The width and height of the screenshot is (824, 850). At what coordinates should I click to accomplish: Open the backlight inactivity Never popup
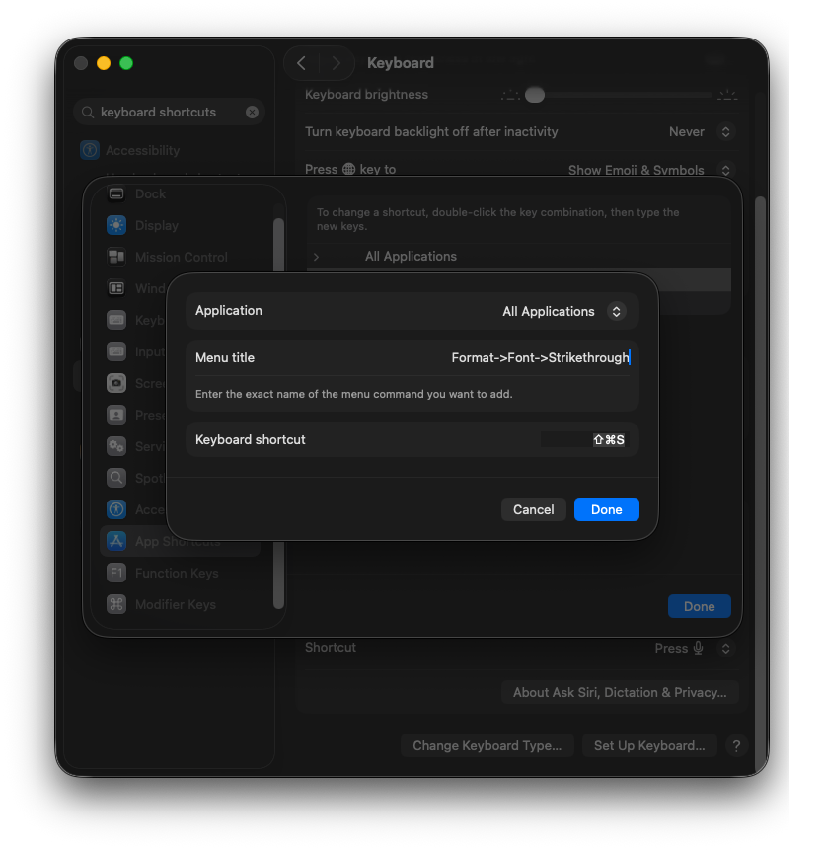coord(725,131)
